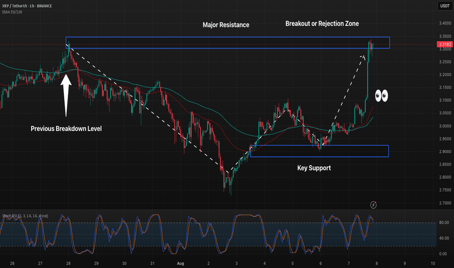
Task: Click the 3.2000 price axis label
Action: point(445,75)
